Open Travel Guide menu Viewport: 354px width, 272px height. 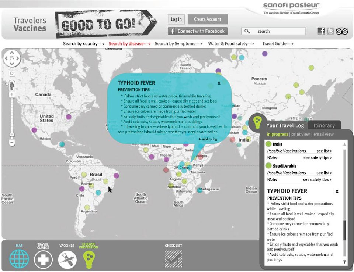278,44
